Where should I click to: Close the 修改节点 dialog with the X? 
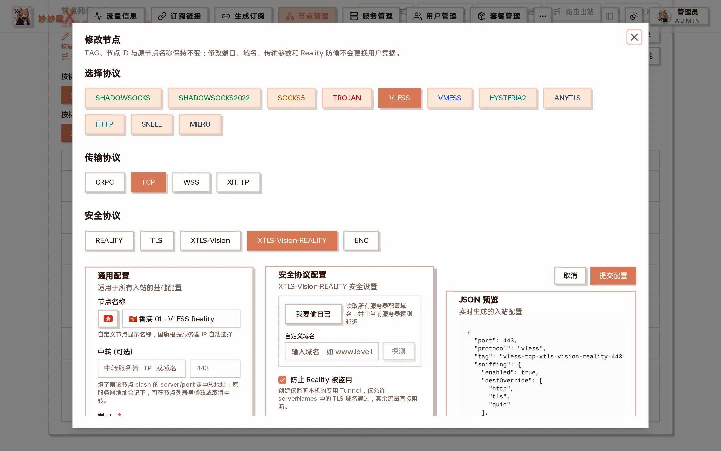[x=634, y=37]
